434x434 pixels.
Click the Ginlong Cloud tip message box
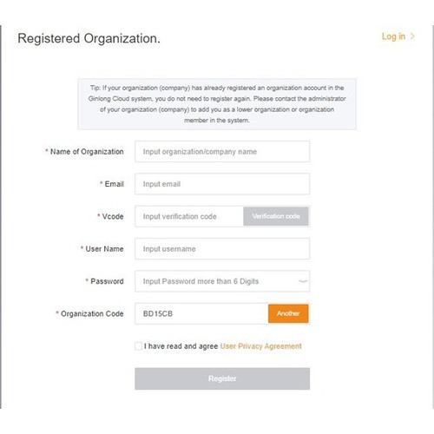click(217, 104)
